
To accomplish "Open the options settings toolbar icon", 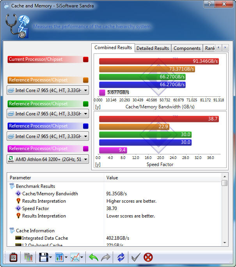I will click(x=13, y=257).
